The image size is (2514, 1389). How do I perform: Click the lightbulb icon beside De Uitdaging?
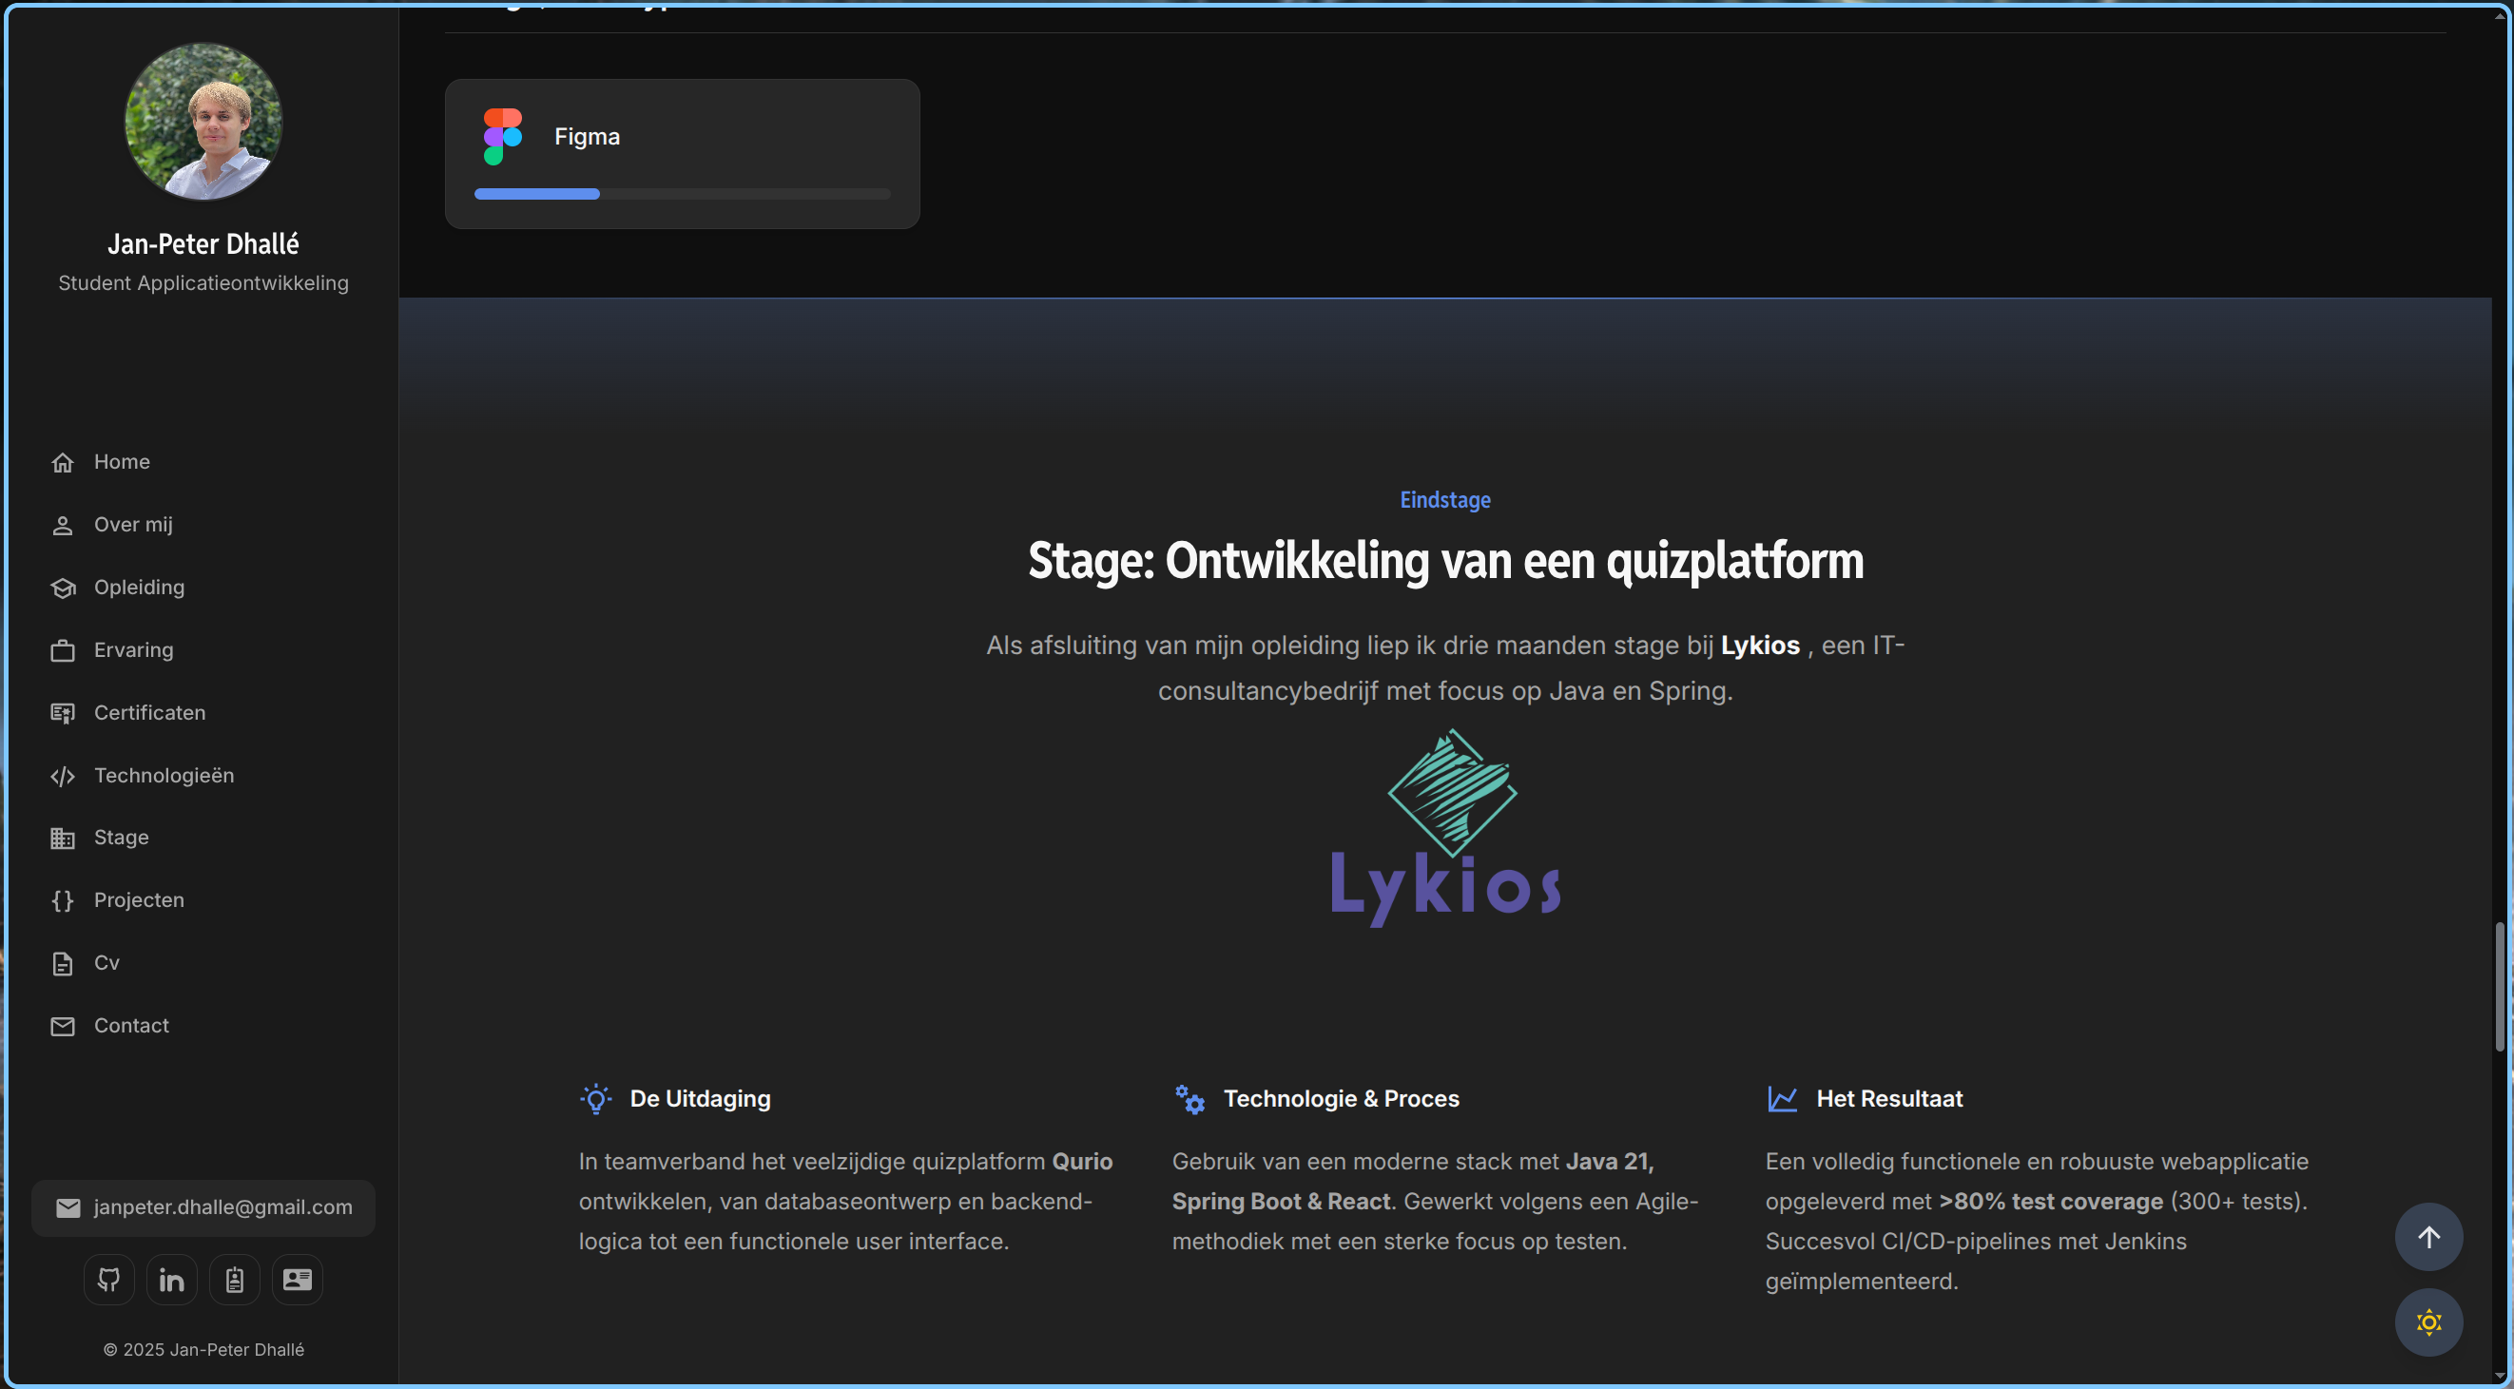596,1099
